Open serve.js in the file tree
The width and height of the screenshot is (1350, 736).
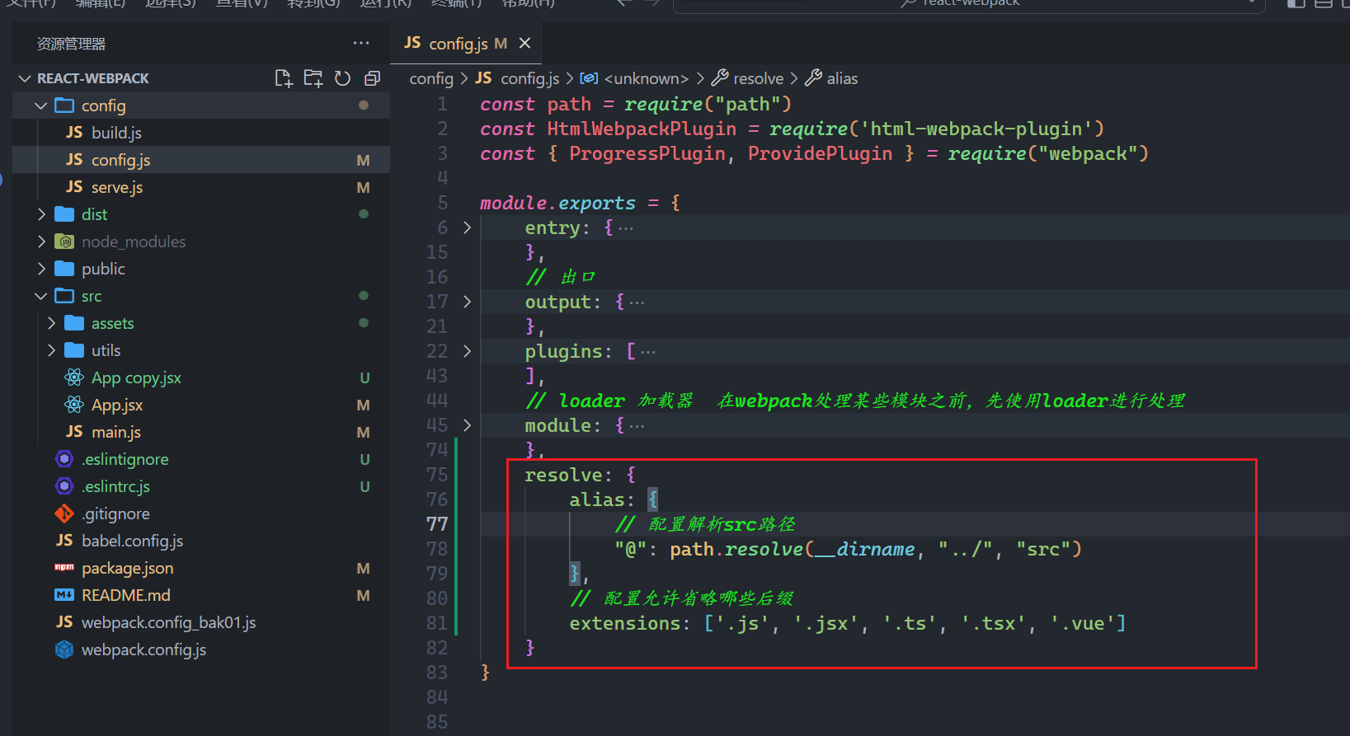point(201,187)
